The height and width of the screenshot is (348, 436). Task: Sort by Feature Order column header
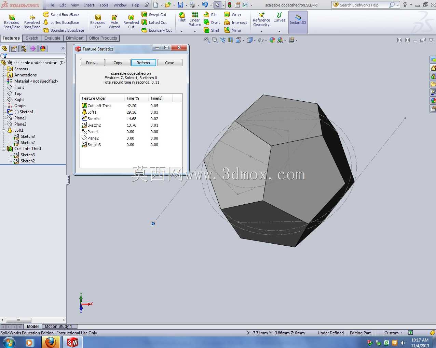tap(102, 98)
